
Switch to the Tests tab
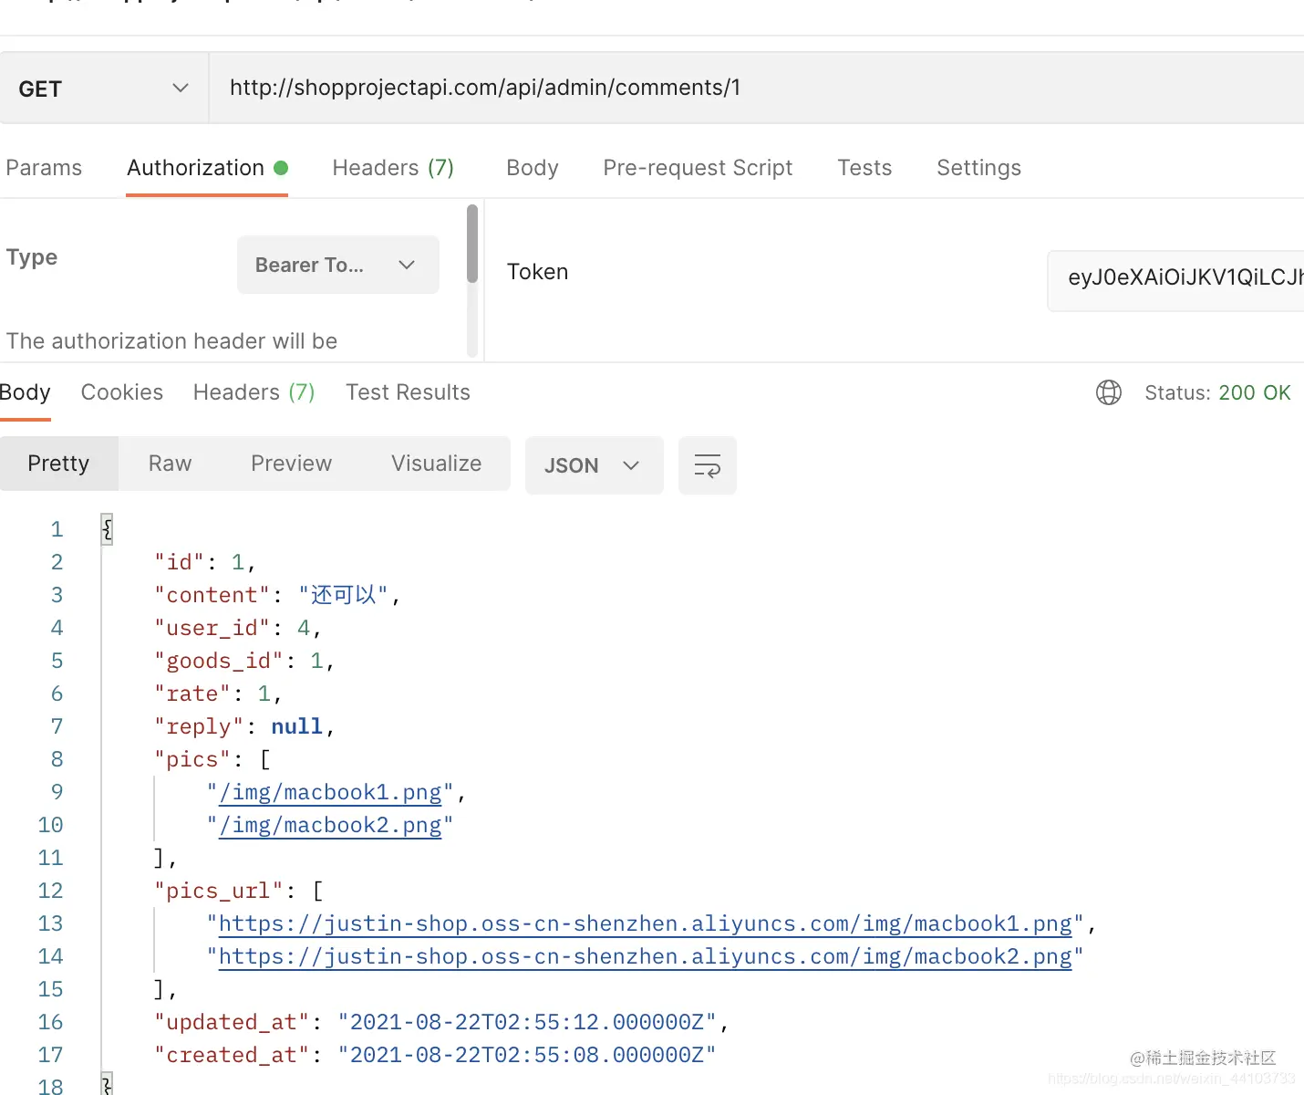coord(864,168)
